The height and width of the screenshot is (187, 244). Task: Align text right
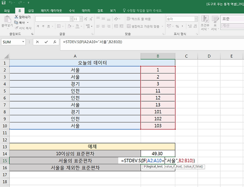click(109, 26)
